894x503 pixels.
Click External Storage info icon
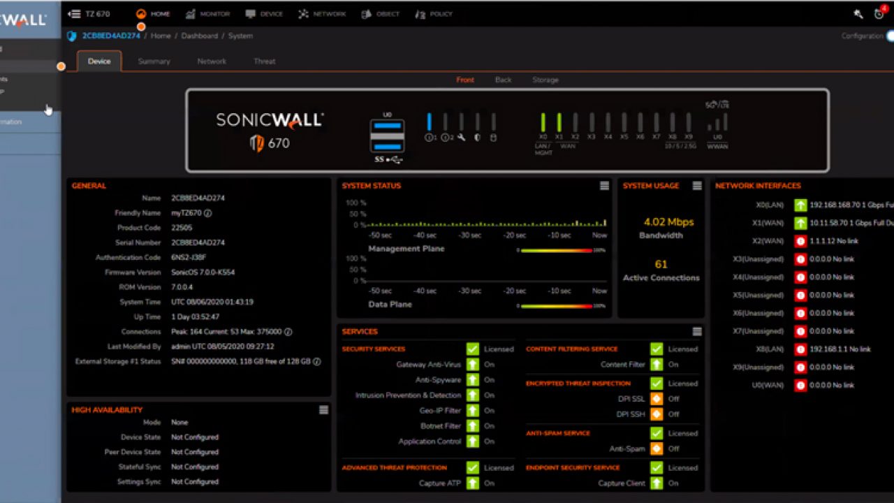[316, 362]
